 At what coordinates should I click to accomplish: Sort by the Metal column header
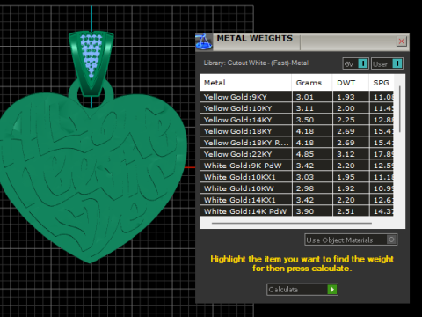[245, 83]
